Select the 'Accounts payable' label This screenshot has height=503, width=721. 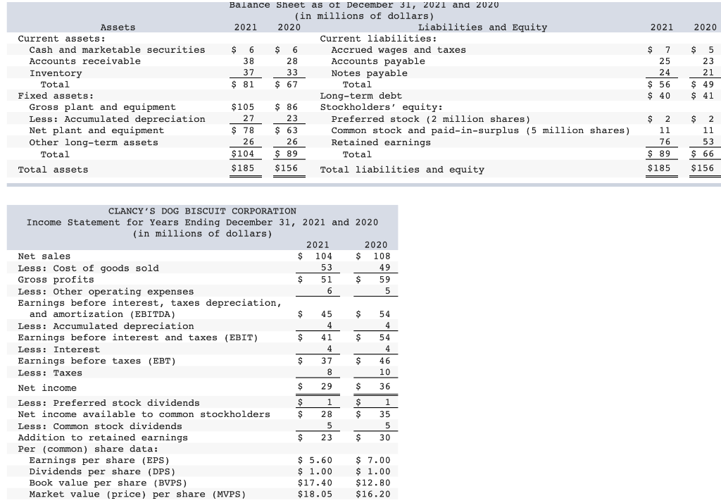(x=378, y=61)
